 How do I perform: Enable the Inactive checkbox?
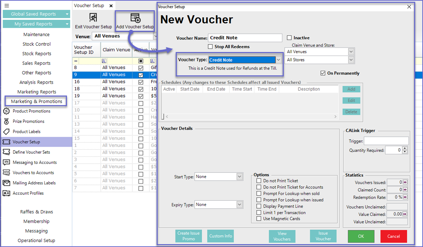[289, 38]
